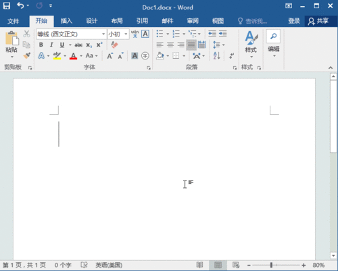Click the subscript button
The image size is (338, 271).
pyautogui.click(x=89, y=45)
